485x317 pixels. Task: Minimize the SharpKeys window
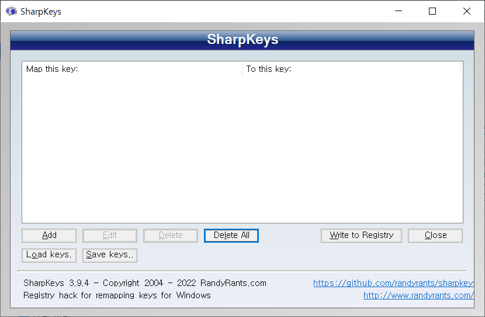[399, 11]
